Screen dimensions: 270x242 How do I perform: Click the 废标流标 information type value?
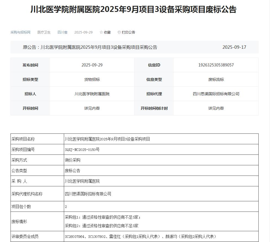click(x=216, y=79)
